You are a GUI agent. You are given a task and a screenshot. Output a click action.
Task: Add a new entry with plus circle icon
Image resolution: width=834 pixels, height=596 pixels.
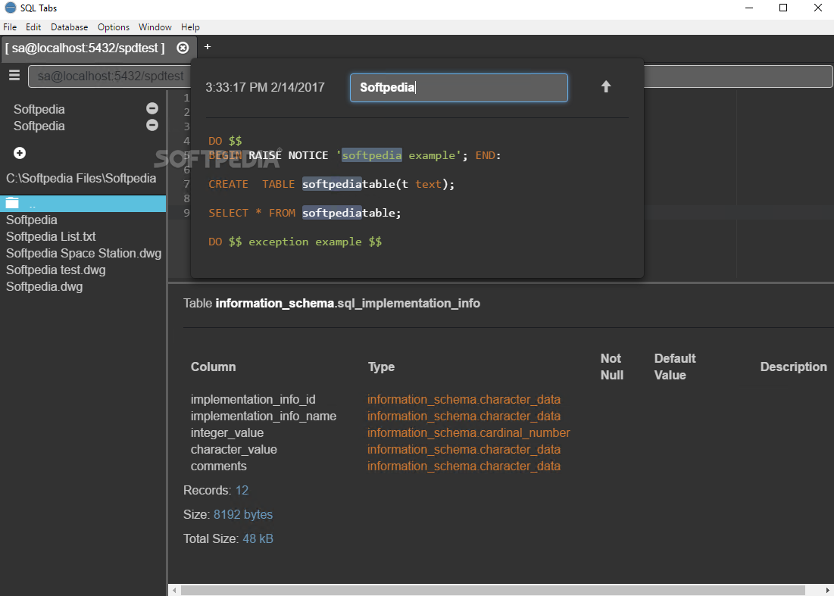[x=20, y=153]
